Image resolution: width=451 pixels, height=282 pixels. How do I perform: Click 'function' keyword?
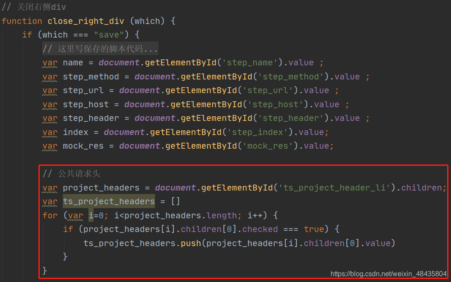pyautogui.click(x=22, y=21)
